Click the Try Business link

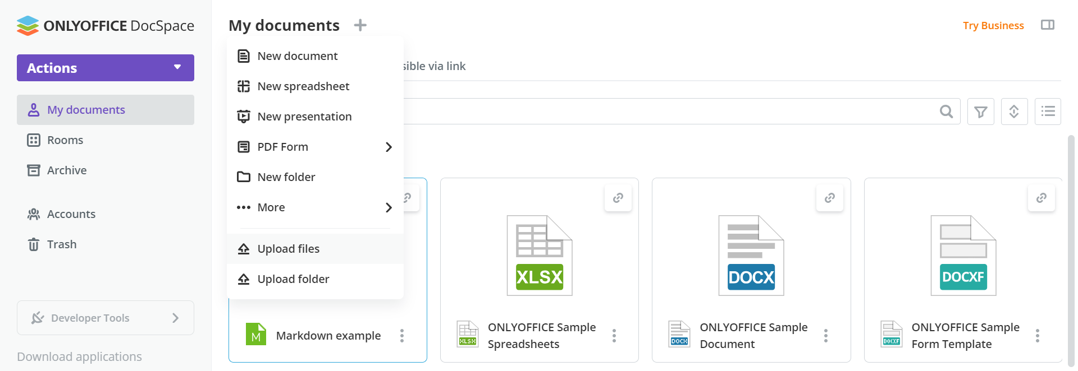[993, 26]
